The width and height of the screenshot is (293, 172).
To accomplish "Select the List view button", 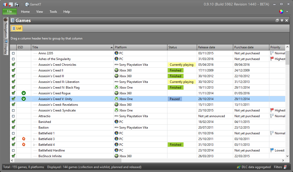I will (17, 28).
